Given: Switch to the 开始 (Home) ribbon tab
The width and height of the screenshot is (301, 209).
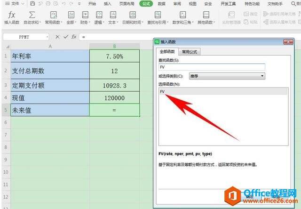Looking at the screenshot, I should [92, 3].
